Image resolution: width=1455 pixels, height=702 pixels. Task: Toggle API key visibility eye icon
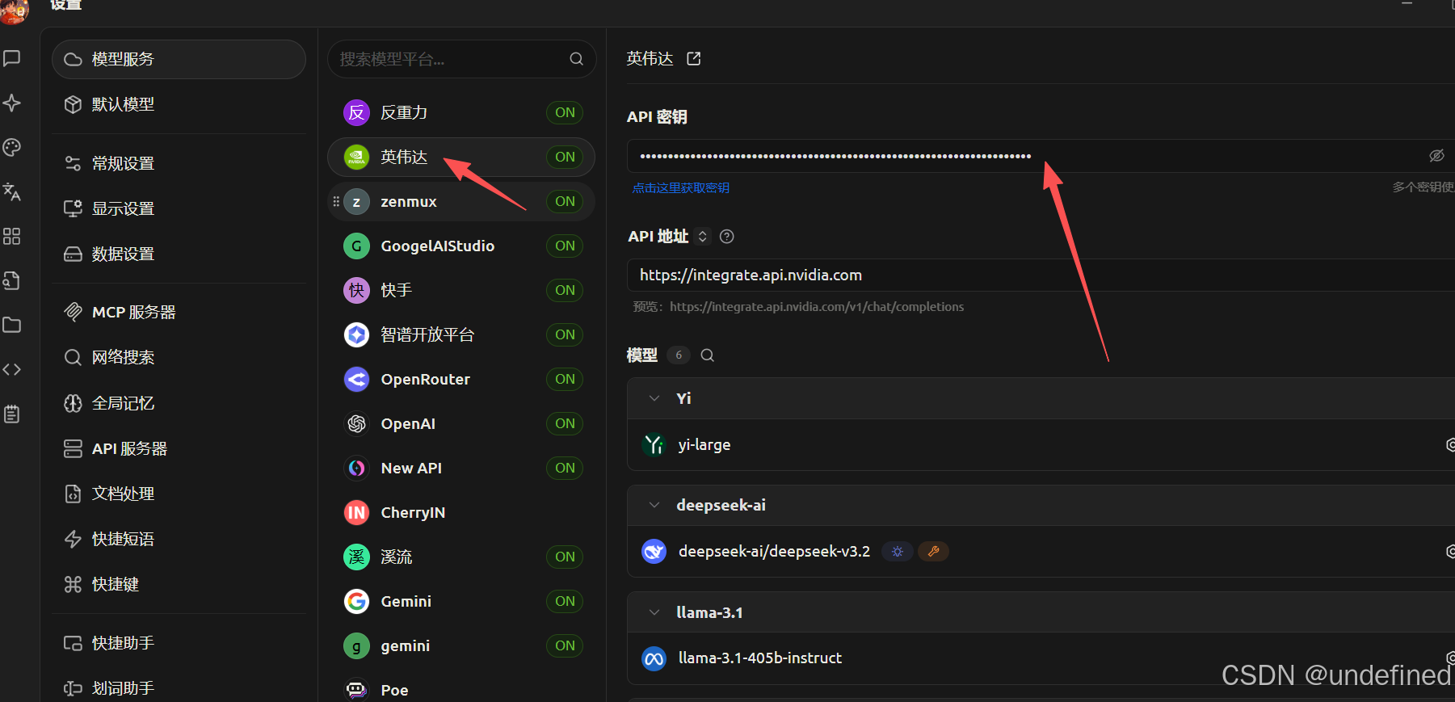coord(1436,155)
